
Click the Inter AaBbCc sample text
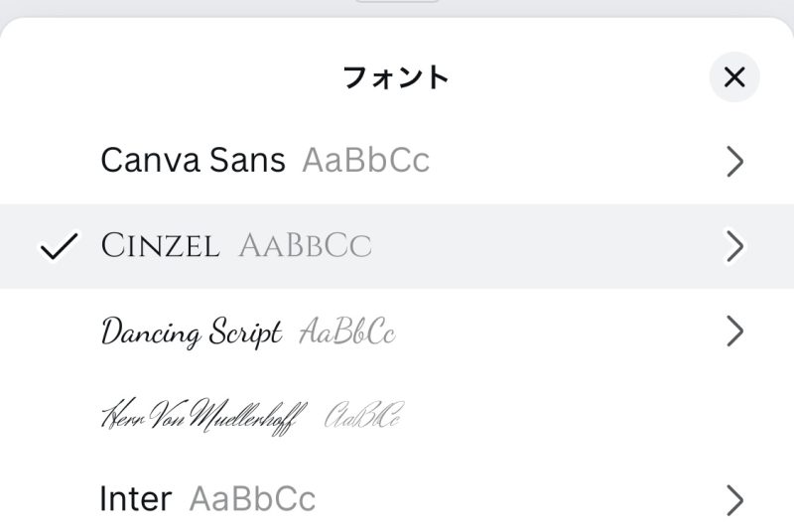pyautogui.click(x=252, y=498)
